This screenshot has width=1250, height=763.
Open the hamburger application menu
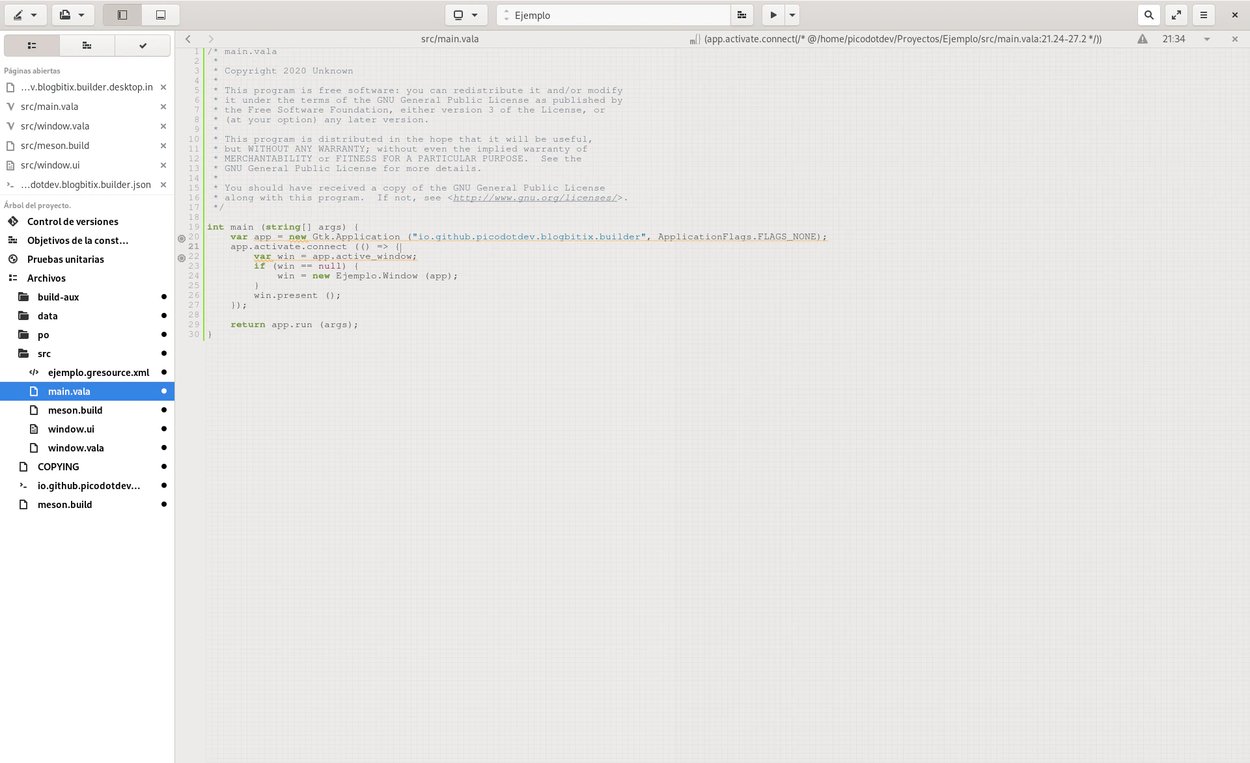(x=1204, y=15)
